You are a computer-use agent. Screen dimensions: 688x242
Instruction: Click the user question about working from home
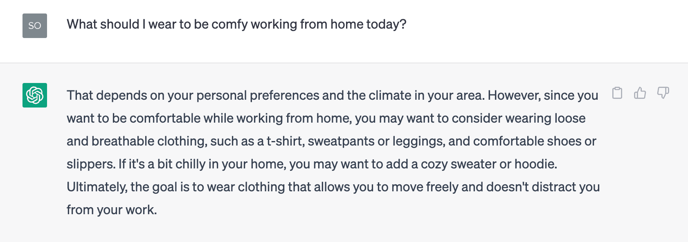coord(236,25)
